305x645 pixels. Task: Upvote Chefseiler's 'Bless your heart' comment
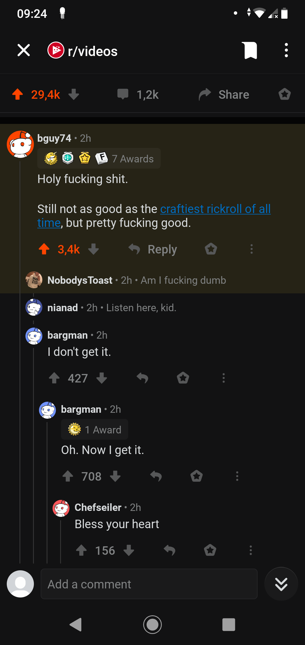[x=82, y=550]
